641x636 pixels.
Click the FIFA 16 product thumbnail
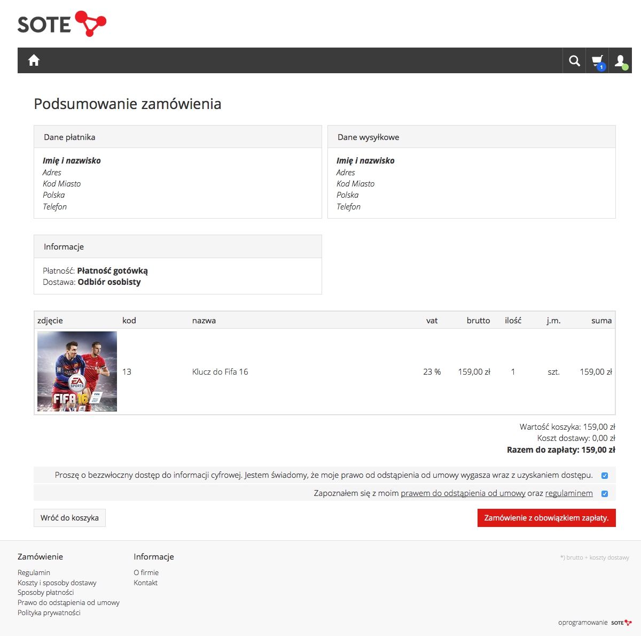point(77,371)
